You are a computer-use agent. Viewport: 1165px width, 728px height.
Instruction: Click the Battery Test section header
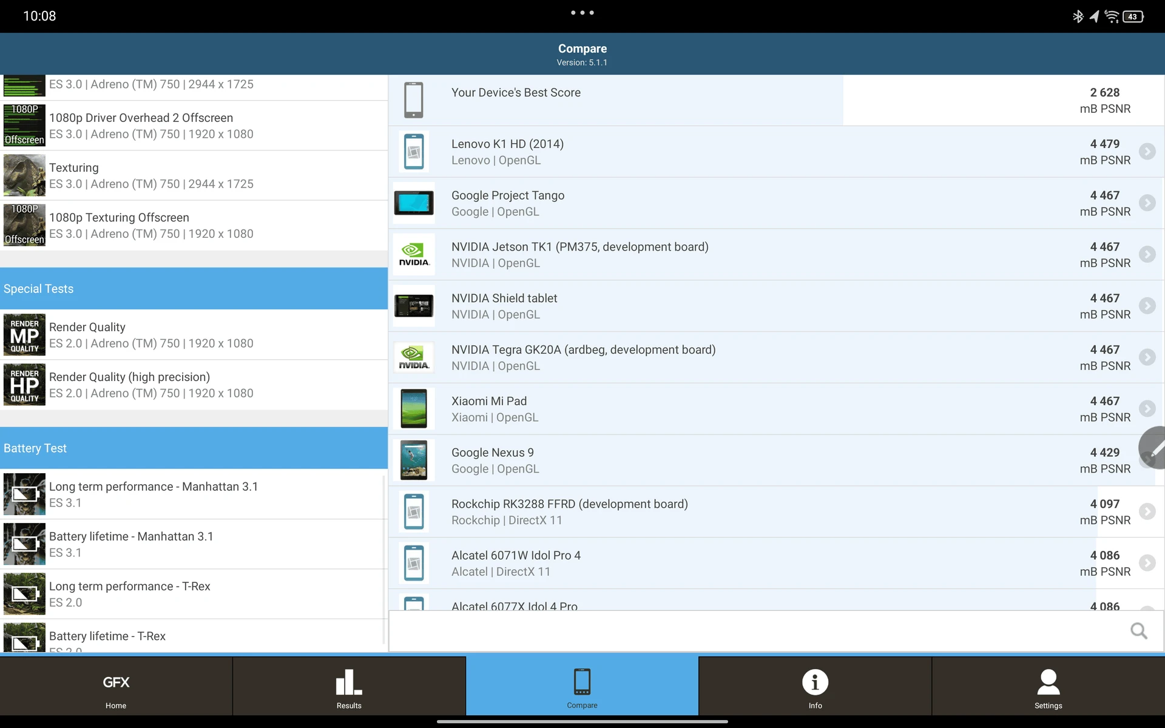pyautogui.click(x=194, y=448)
